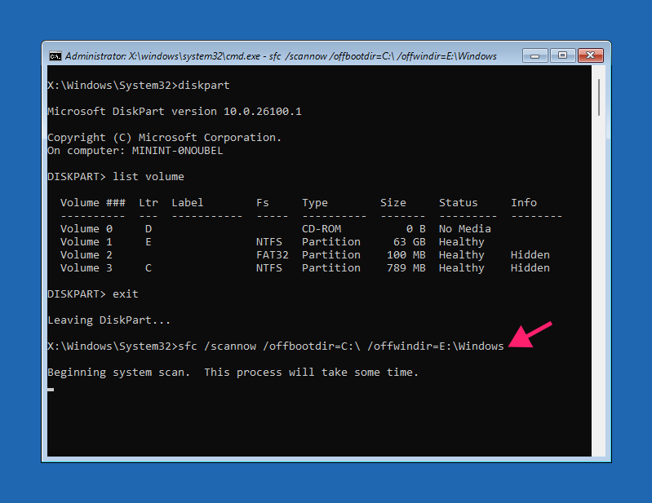This screenshot has width=652, height=503.
Task: Click the vertical scrollbar thumb
Action: click(599, 98)
